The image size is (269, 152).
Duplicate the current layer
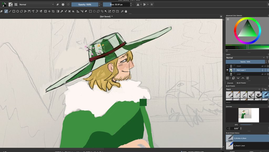click(233, 78)
